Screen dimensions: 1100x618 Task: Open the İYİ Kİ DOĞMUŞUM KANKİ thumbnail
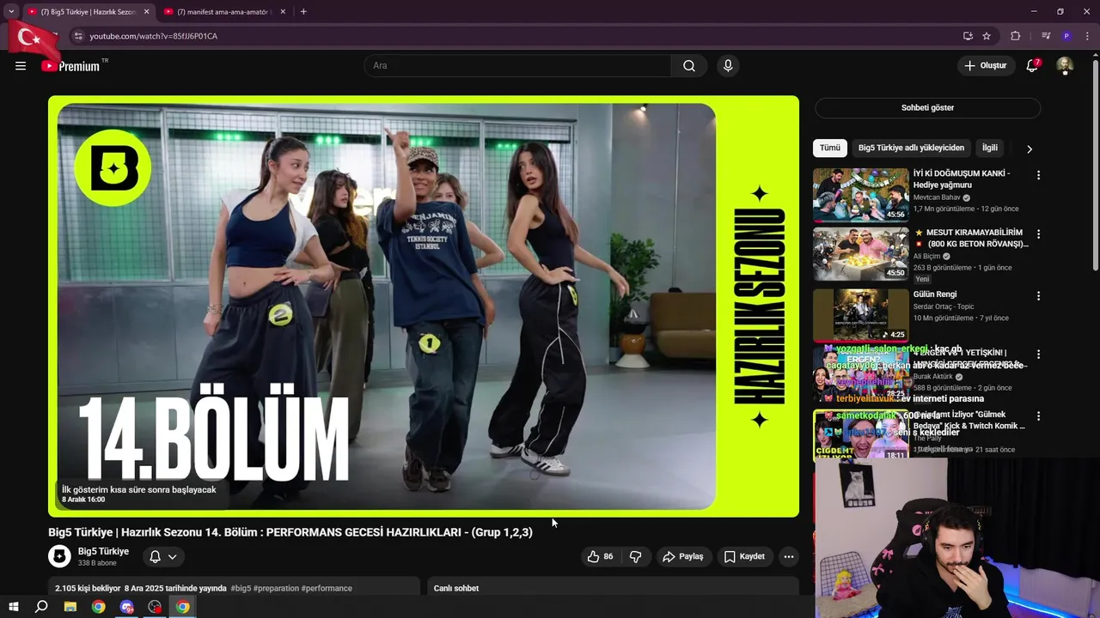pyautogui.click(x=860, y=195)
